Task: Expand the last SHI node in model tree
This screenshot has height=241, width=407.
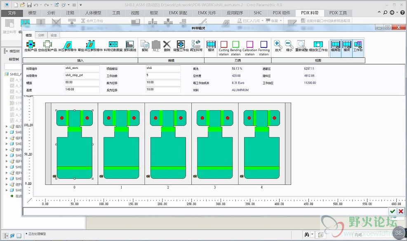Action: (x=6, y=190)
